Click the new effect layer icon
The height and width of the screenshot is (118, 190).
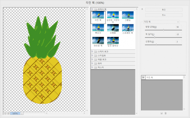point(161,113)
